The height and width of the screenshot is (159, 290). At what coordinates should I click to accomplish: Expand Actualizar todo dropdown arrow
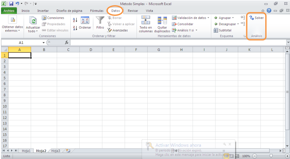(x=37, y=31)
